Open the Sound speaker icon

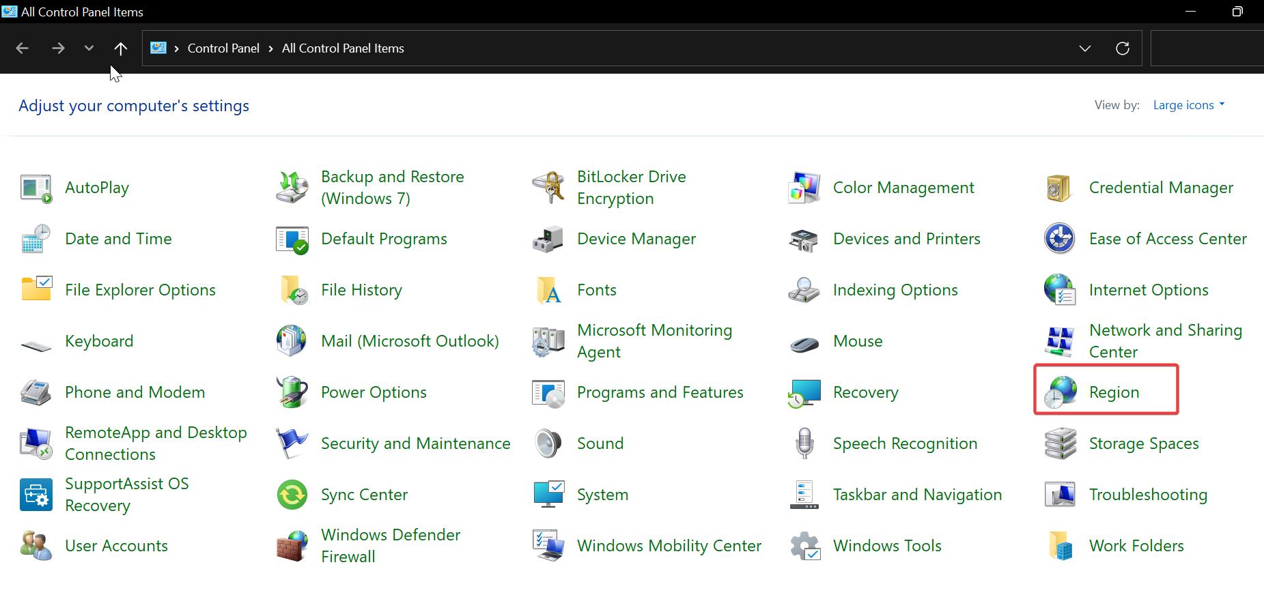coord(548,443)
